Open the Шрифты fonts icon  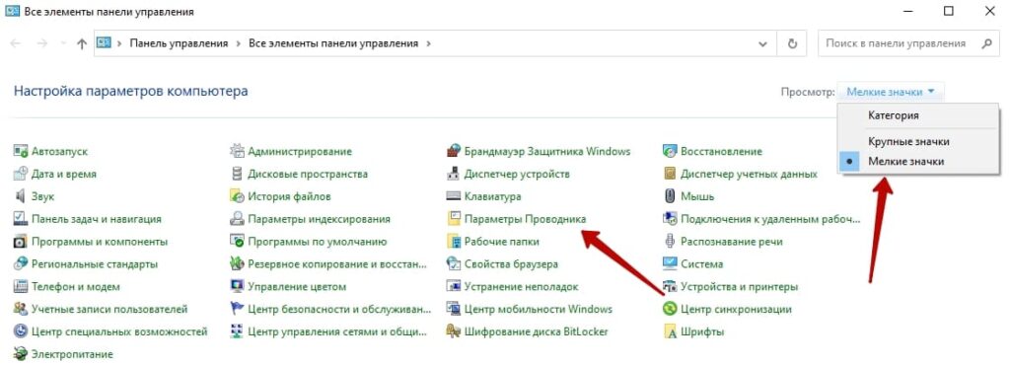pyautogui.click(x=670, y=331)
